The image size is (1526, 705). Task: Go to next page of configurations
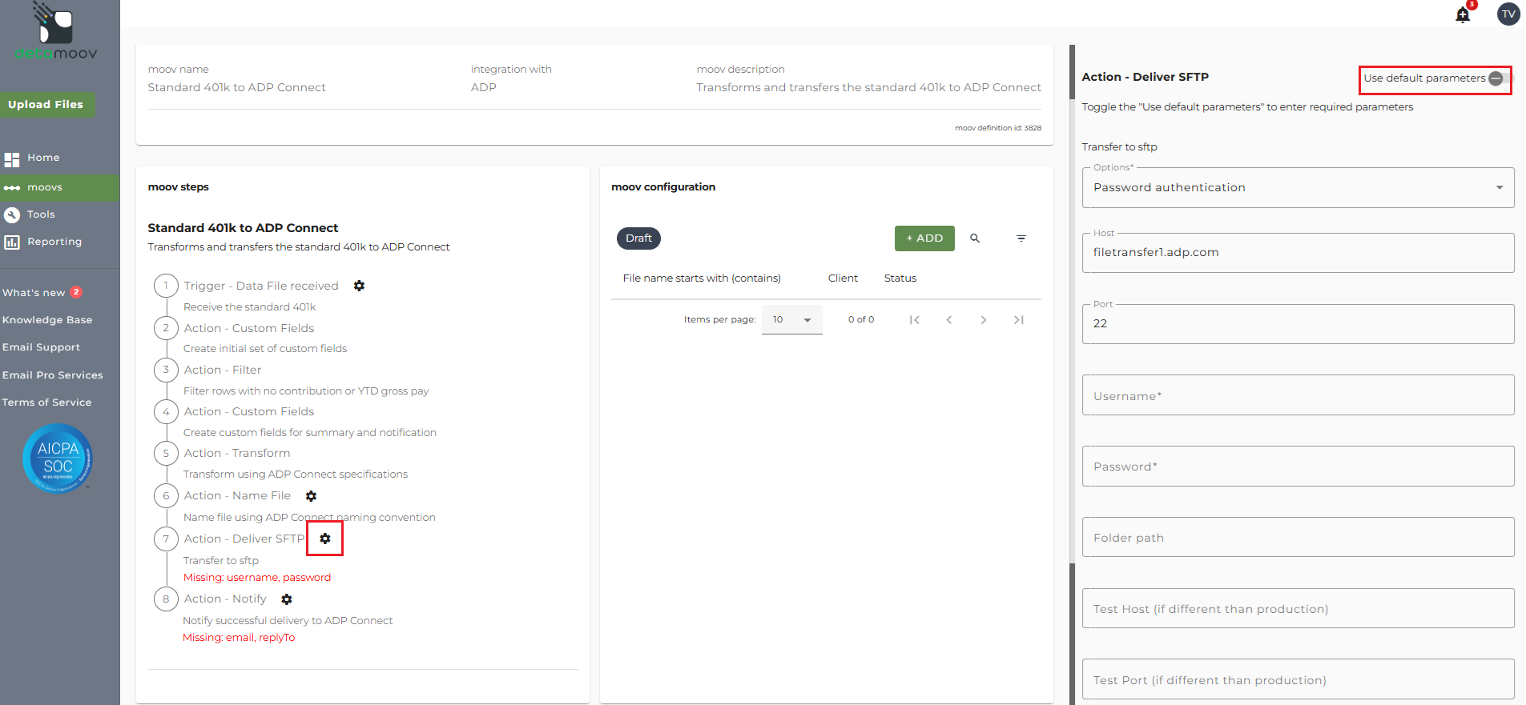[x=984, y=320]
